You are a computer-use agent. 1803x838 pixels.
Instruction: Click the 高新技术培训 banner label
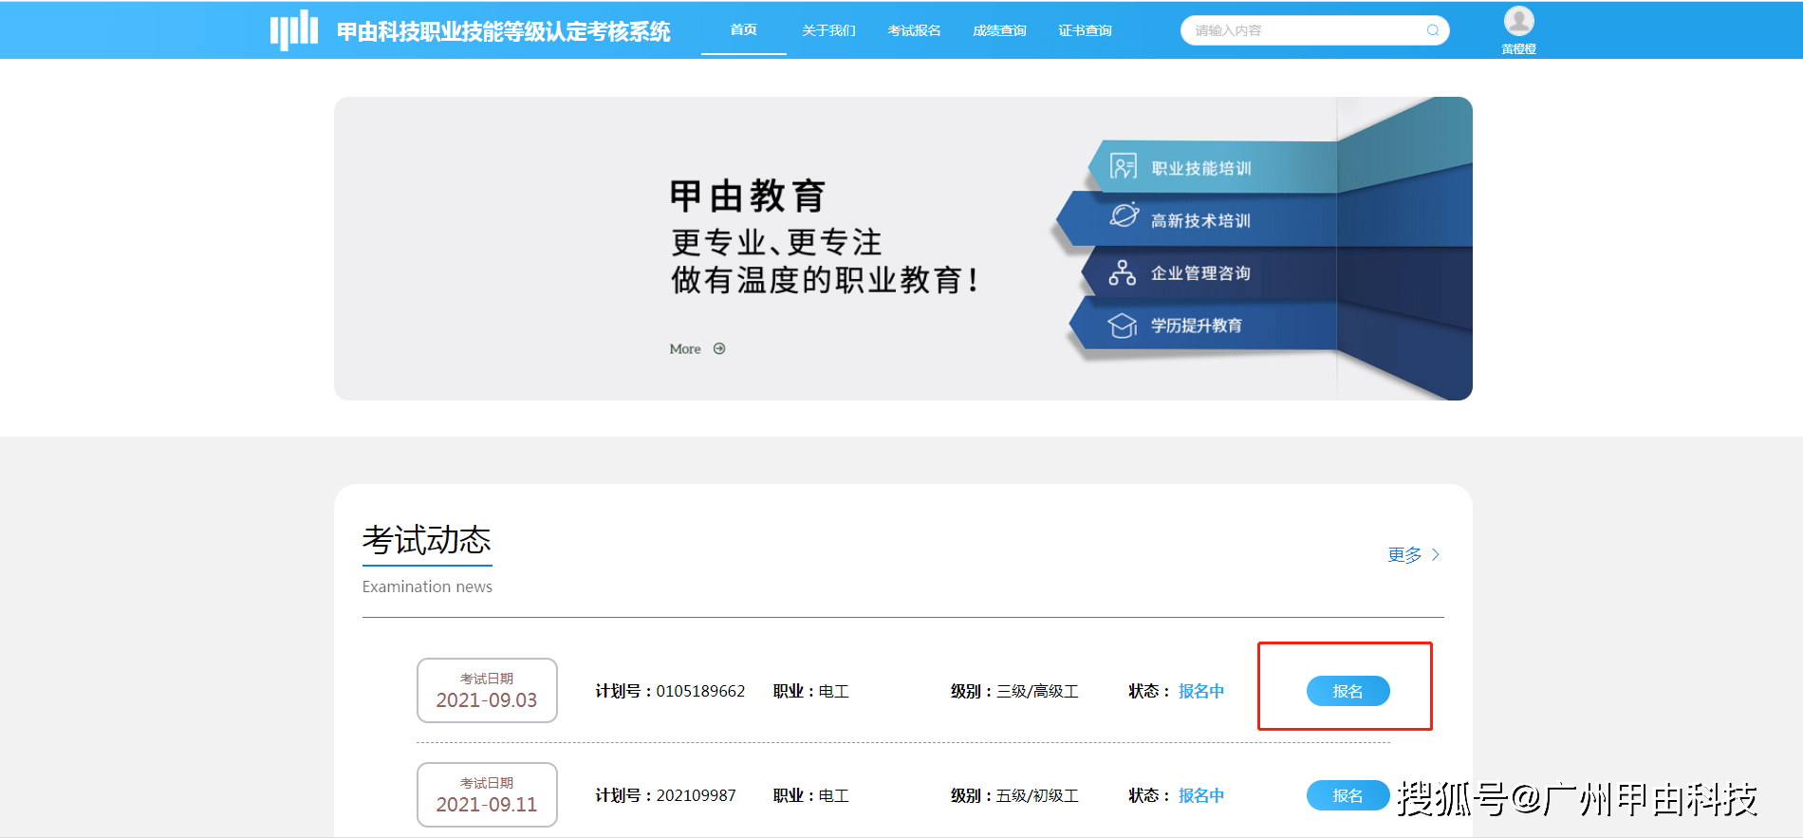pyautogui.click(x=1200, y=220)
